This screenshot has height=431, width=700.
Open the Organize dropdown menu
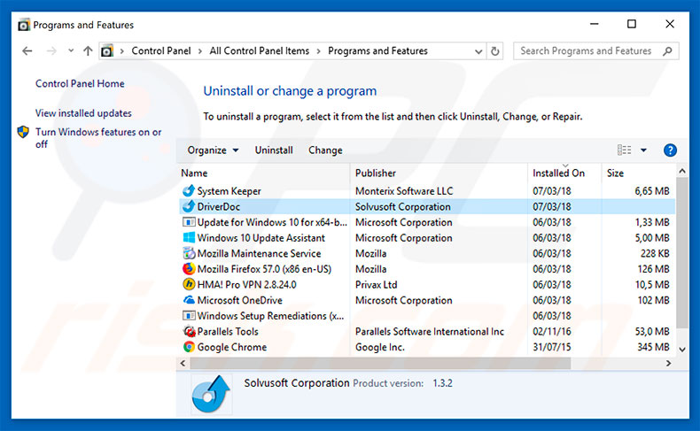pos(213,150)
